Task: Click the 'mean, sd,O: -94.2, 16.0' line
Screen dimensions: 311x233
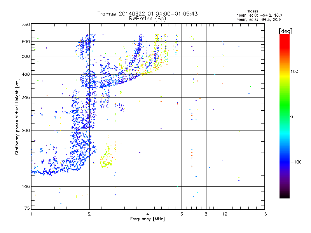Action: [259, 15]
